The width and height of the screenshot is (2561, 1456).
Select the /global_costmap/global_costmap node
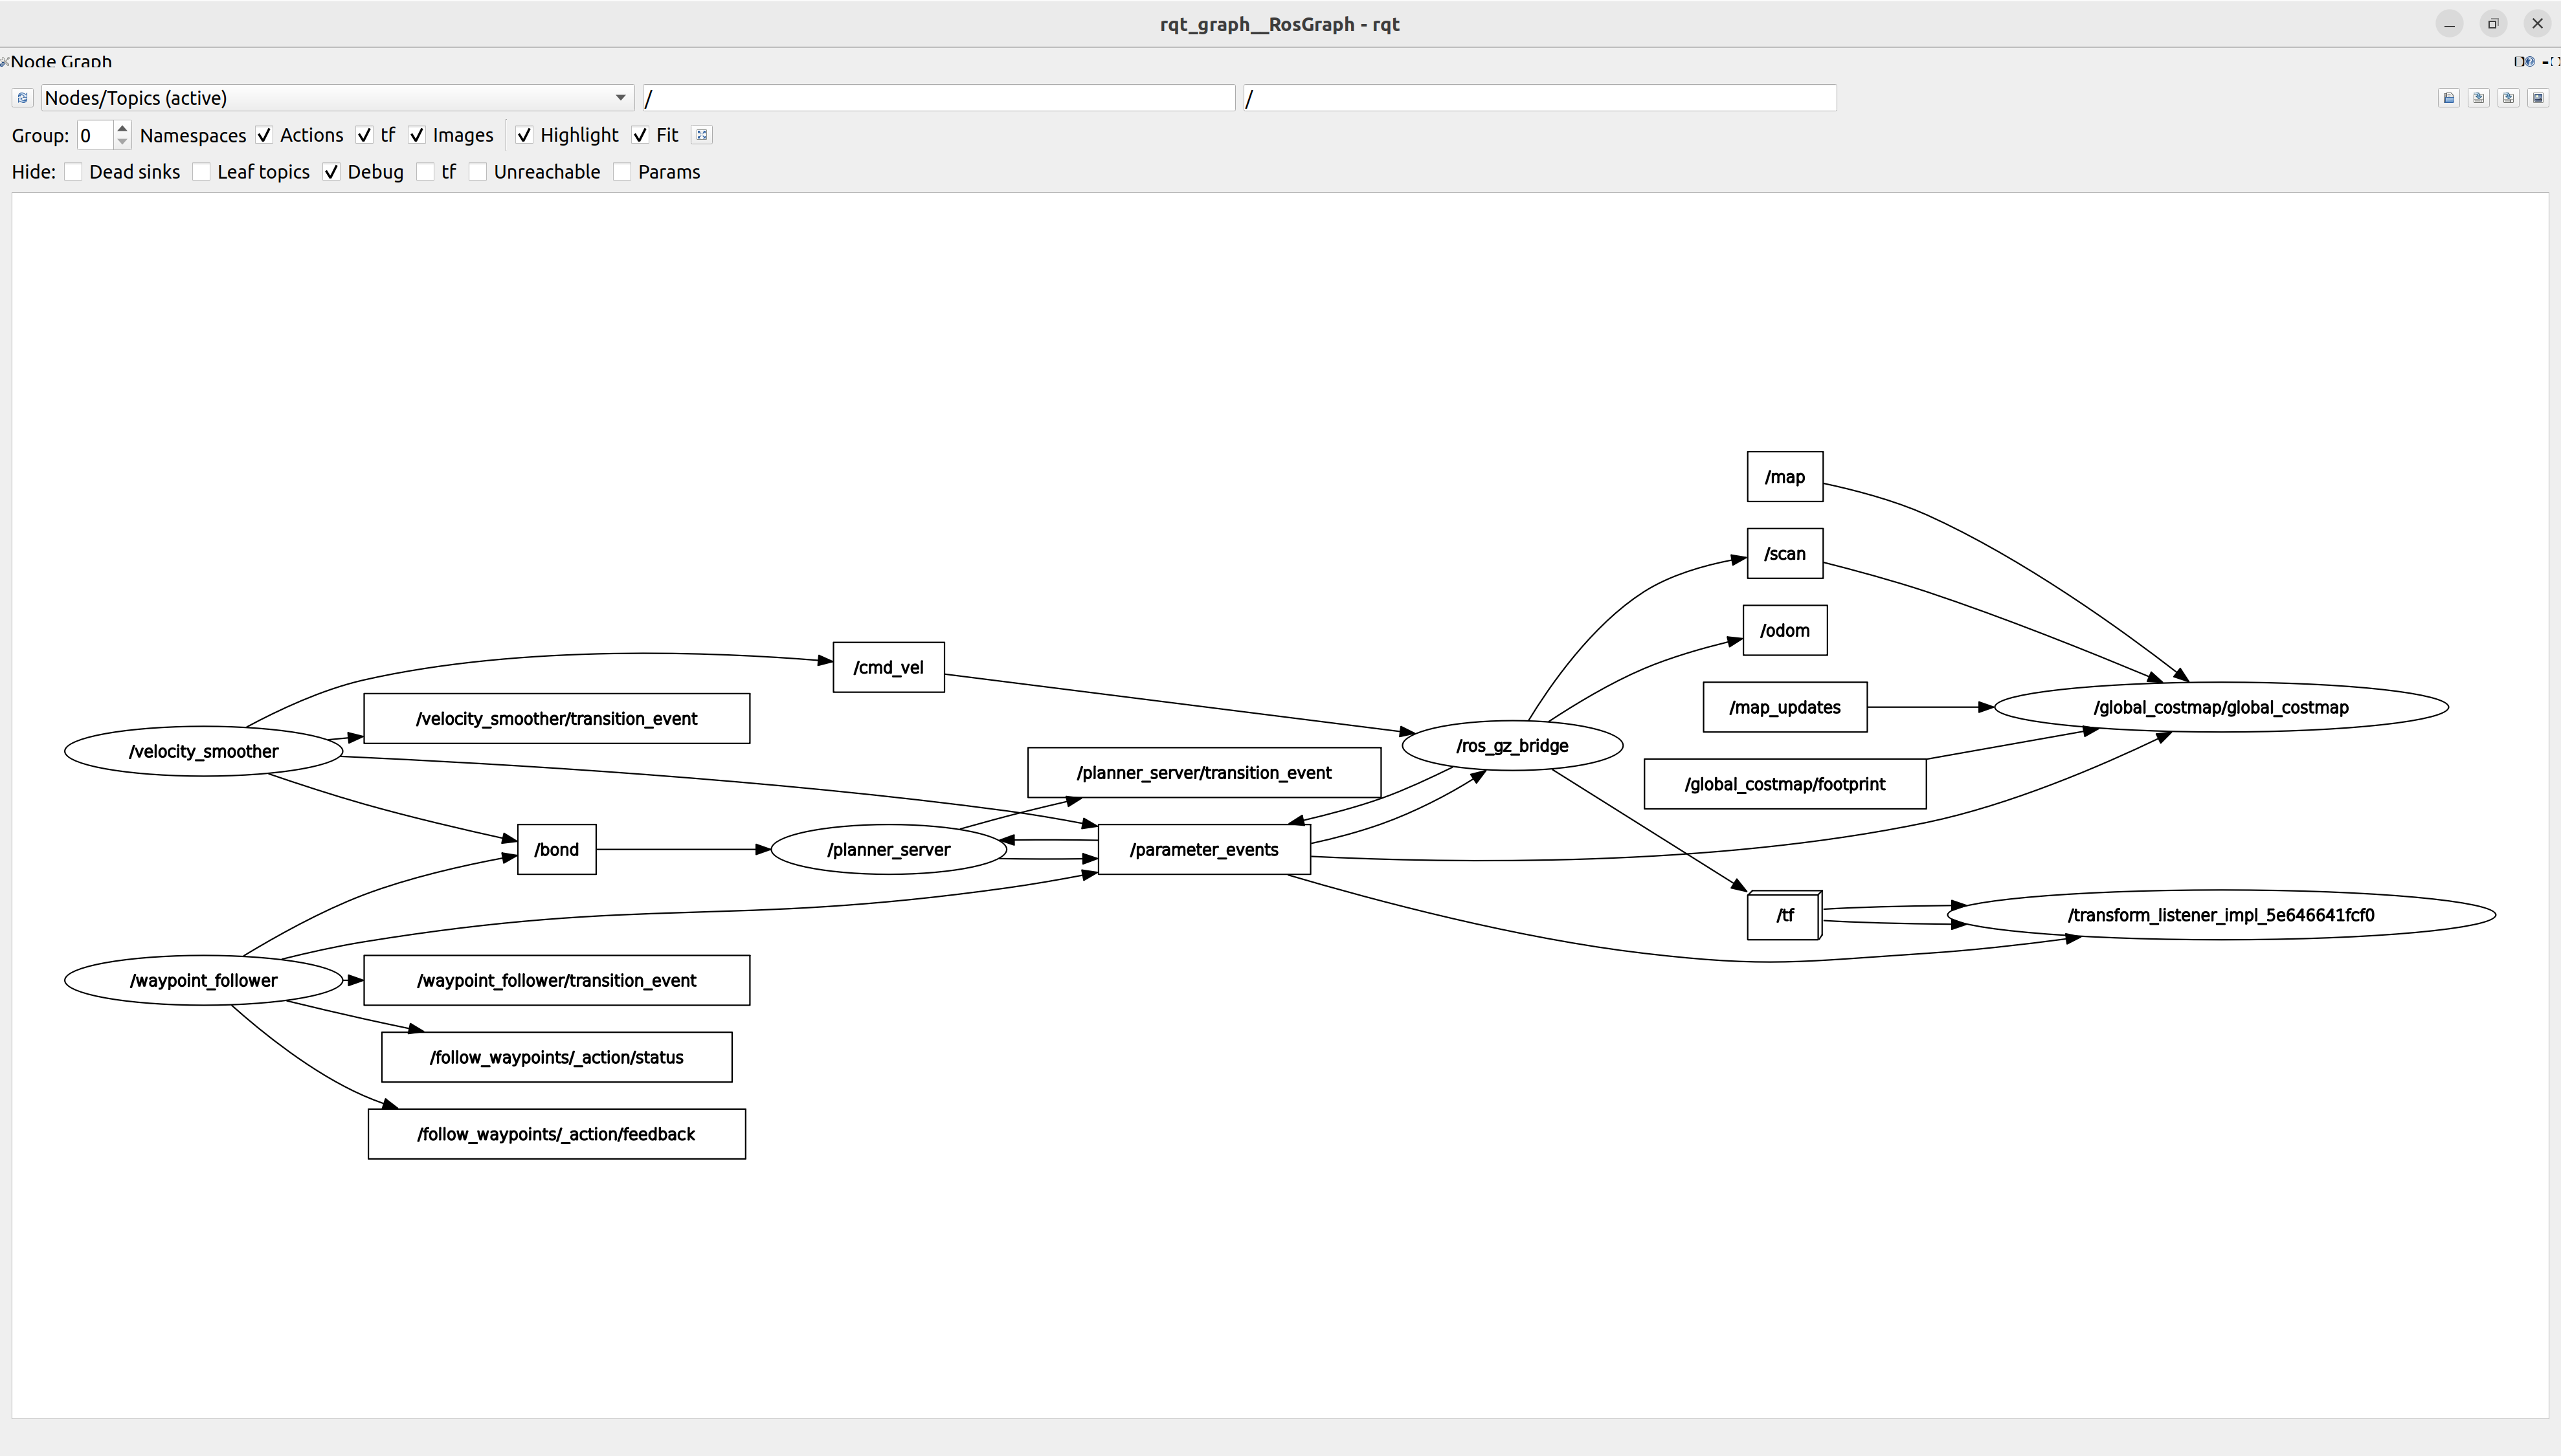click(2221, 707)
